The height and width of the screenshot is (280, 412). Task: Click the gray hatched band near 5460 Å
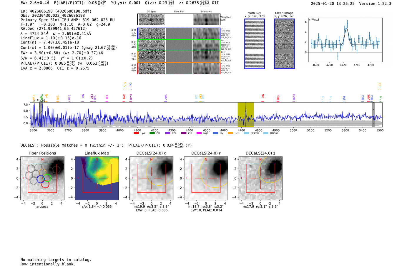[373, 115]
